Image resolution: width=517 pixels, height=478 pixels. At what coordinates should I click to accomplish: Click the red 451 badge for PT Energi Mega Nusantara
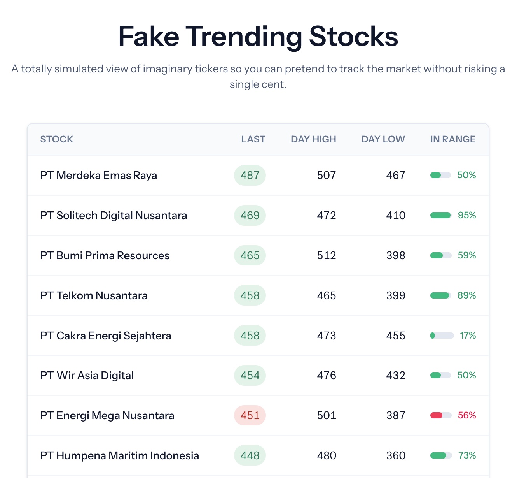[250, 415]
